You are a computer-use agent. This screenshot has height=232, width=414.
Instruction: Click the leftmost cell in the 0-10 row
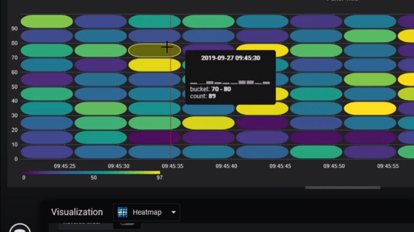click(x=47, y=152)
